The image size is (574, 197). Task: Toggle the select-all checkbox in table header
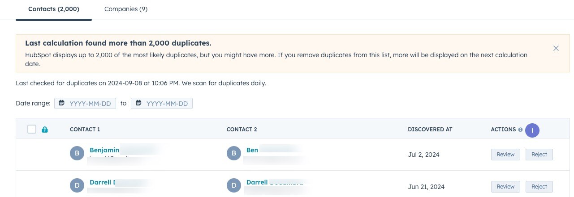[x=32, y=129]
